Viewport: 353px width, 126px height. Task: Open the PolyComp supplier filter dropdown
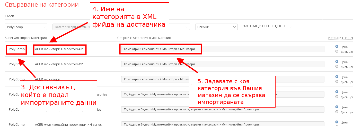[x=26, y=27]
